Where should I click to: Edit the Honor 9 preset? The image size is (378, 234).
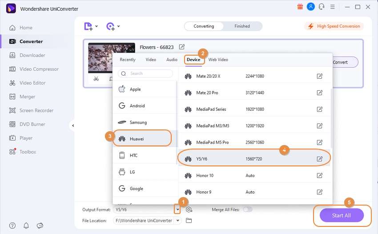(319, 192)
